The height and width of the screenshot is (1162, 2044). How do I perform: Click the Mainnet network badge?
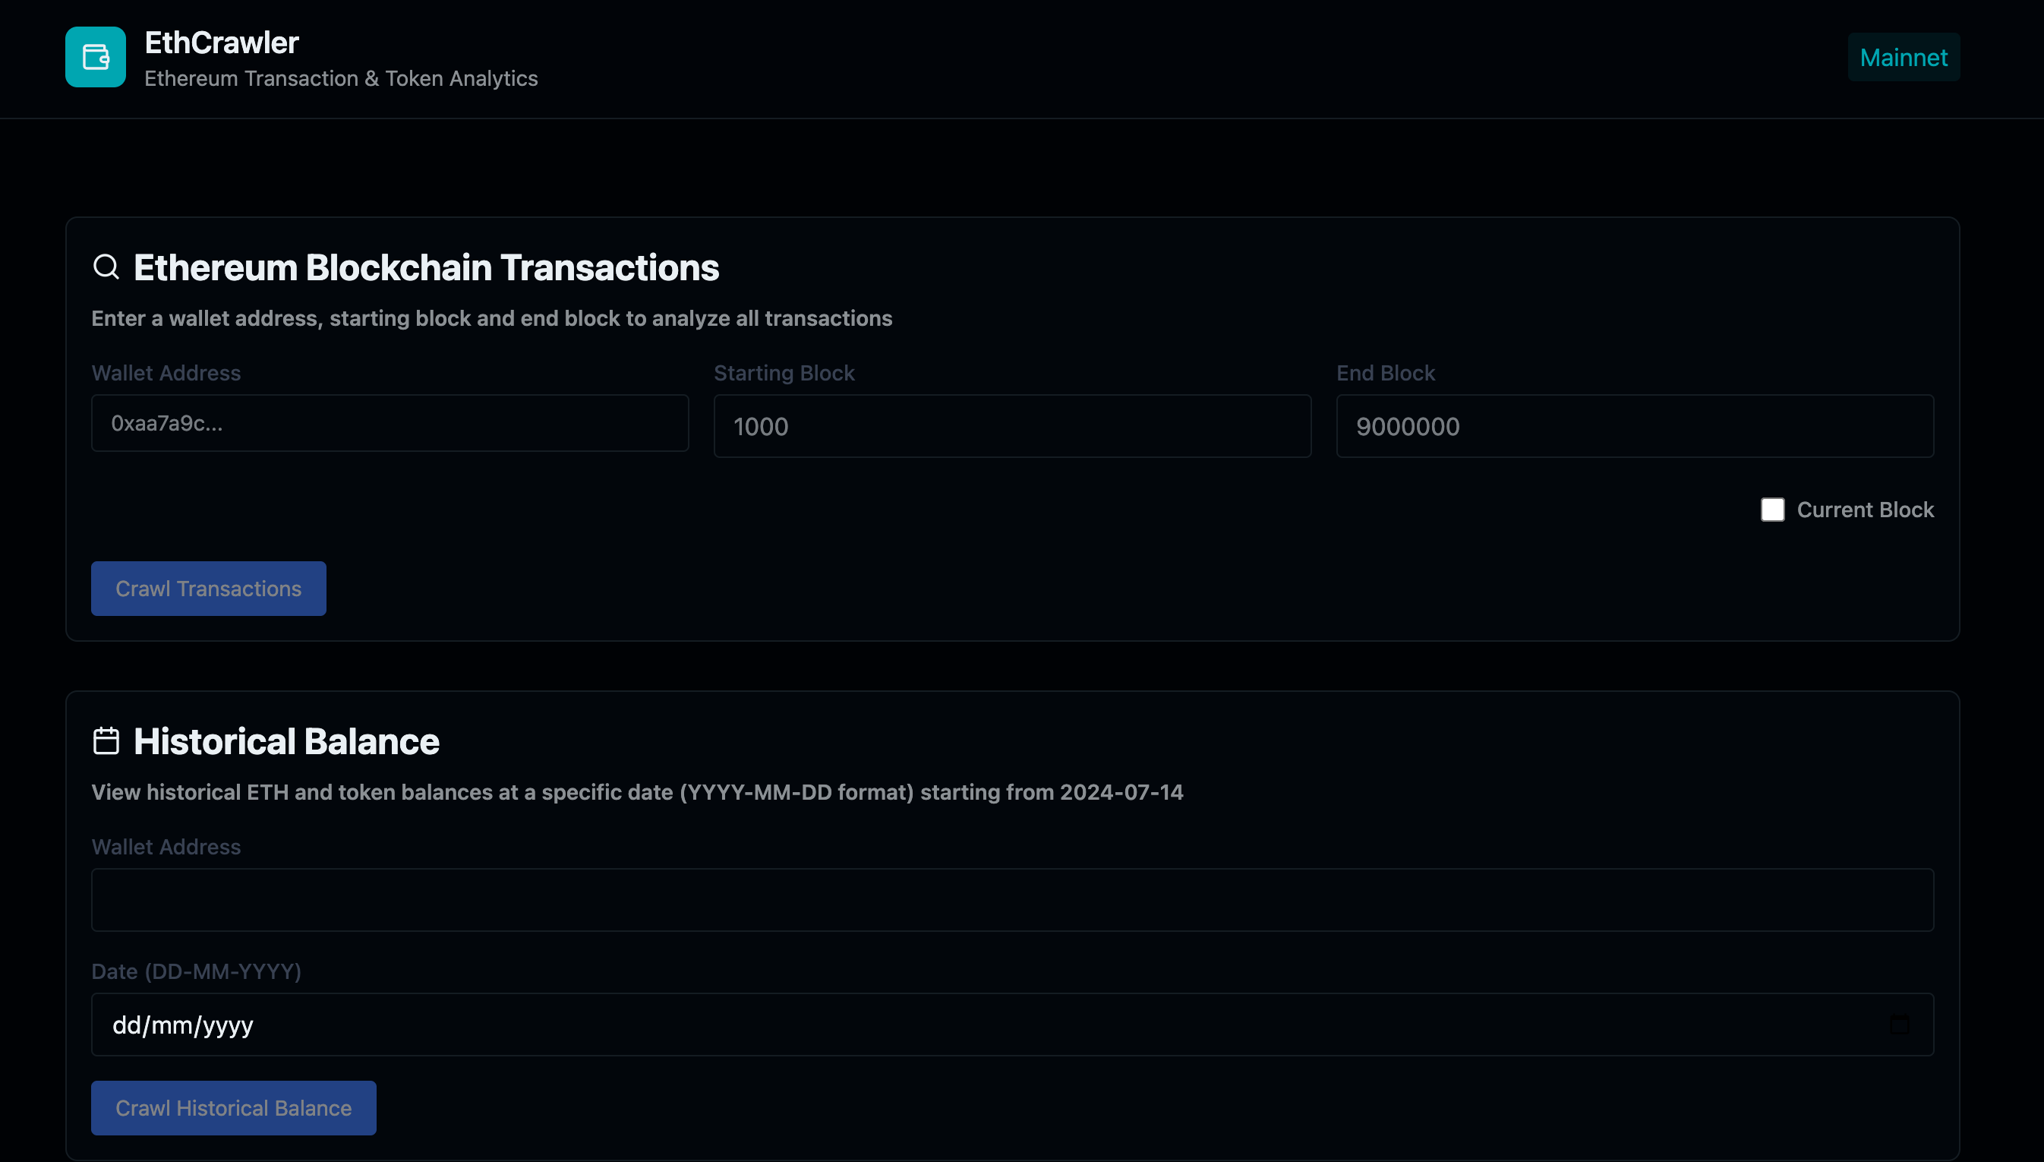[x=1904, y=57]
